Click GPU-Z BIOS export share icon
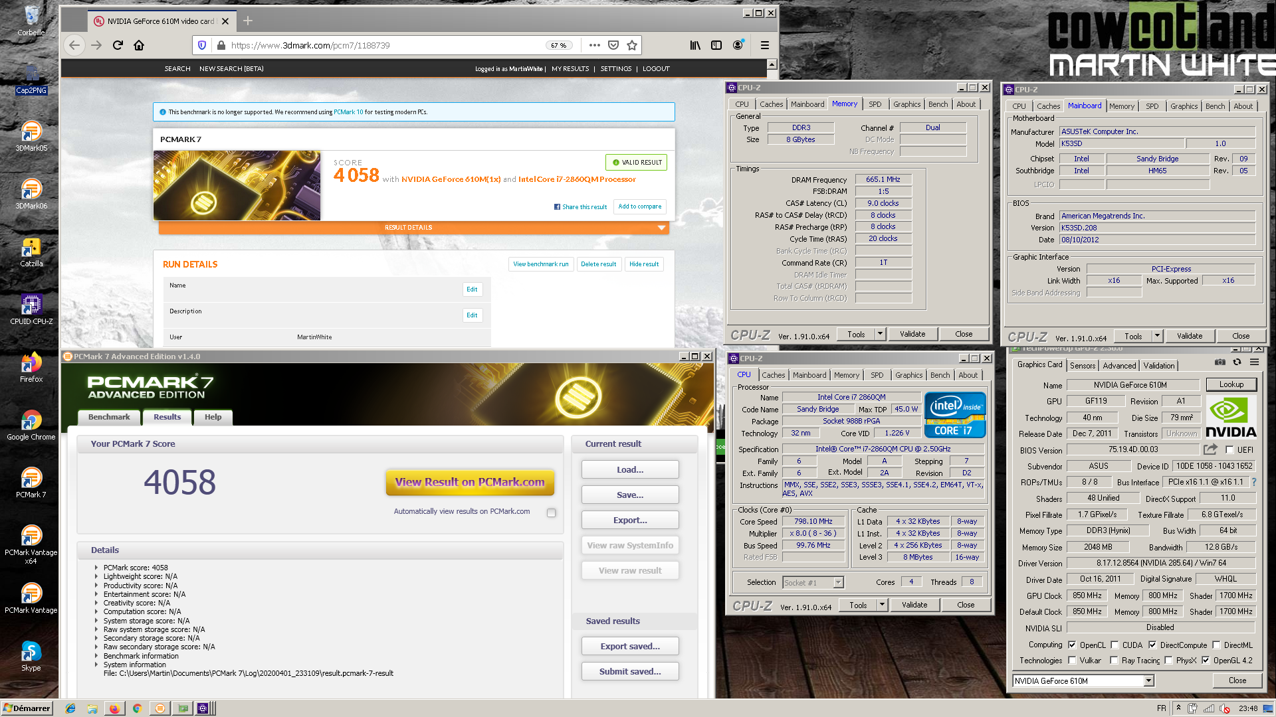The width and height of the screenshot is (1276, 717). [x=1210, y=449]
